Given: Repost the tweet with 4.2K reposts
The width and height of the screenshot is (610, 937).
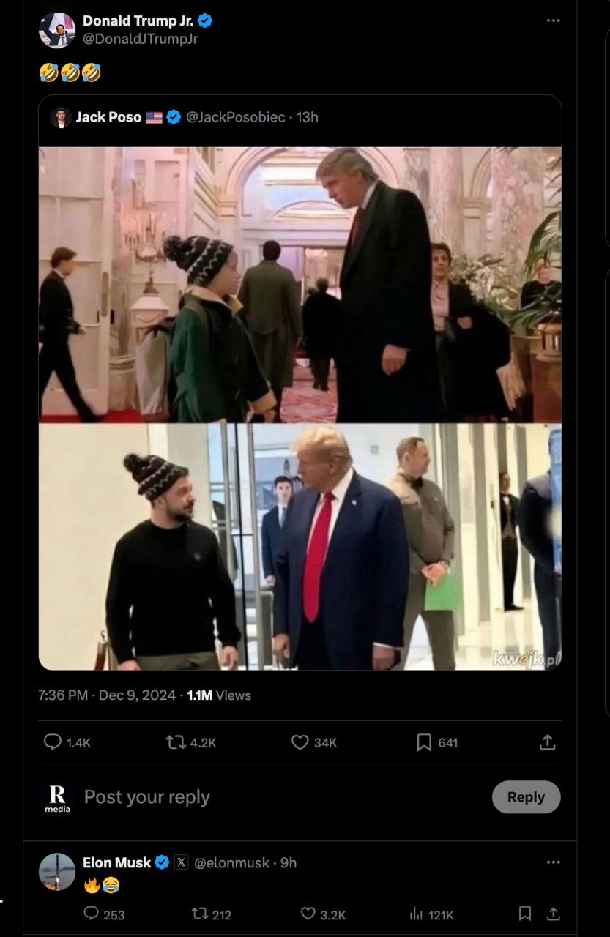Looking at the screenshot, I should [191, 742].
